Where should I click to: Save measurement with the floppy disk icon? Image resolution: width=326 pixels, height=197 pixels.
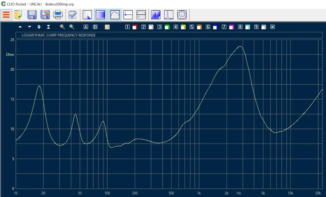(32, 15)
